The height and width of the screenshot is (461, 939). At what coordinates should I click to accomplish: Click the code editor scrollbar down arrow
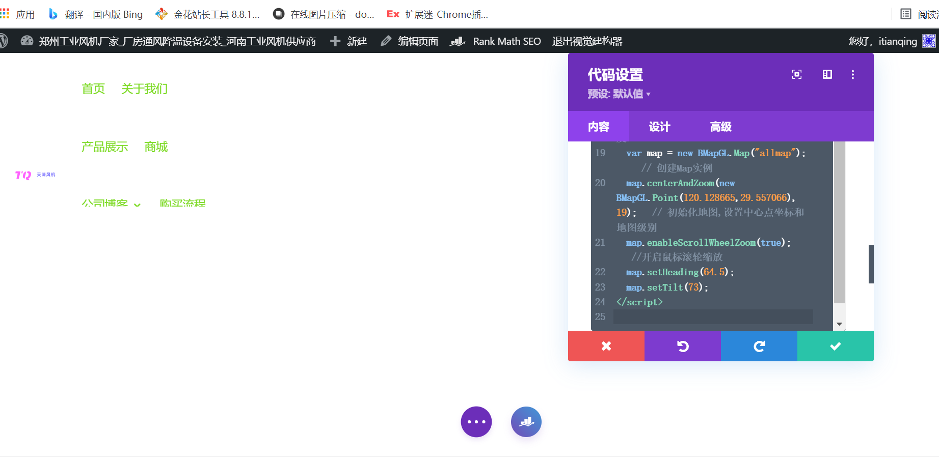pyautogui.click(x=839, y=324)
